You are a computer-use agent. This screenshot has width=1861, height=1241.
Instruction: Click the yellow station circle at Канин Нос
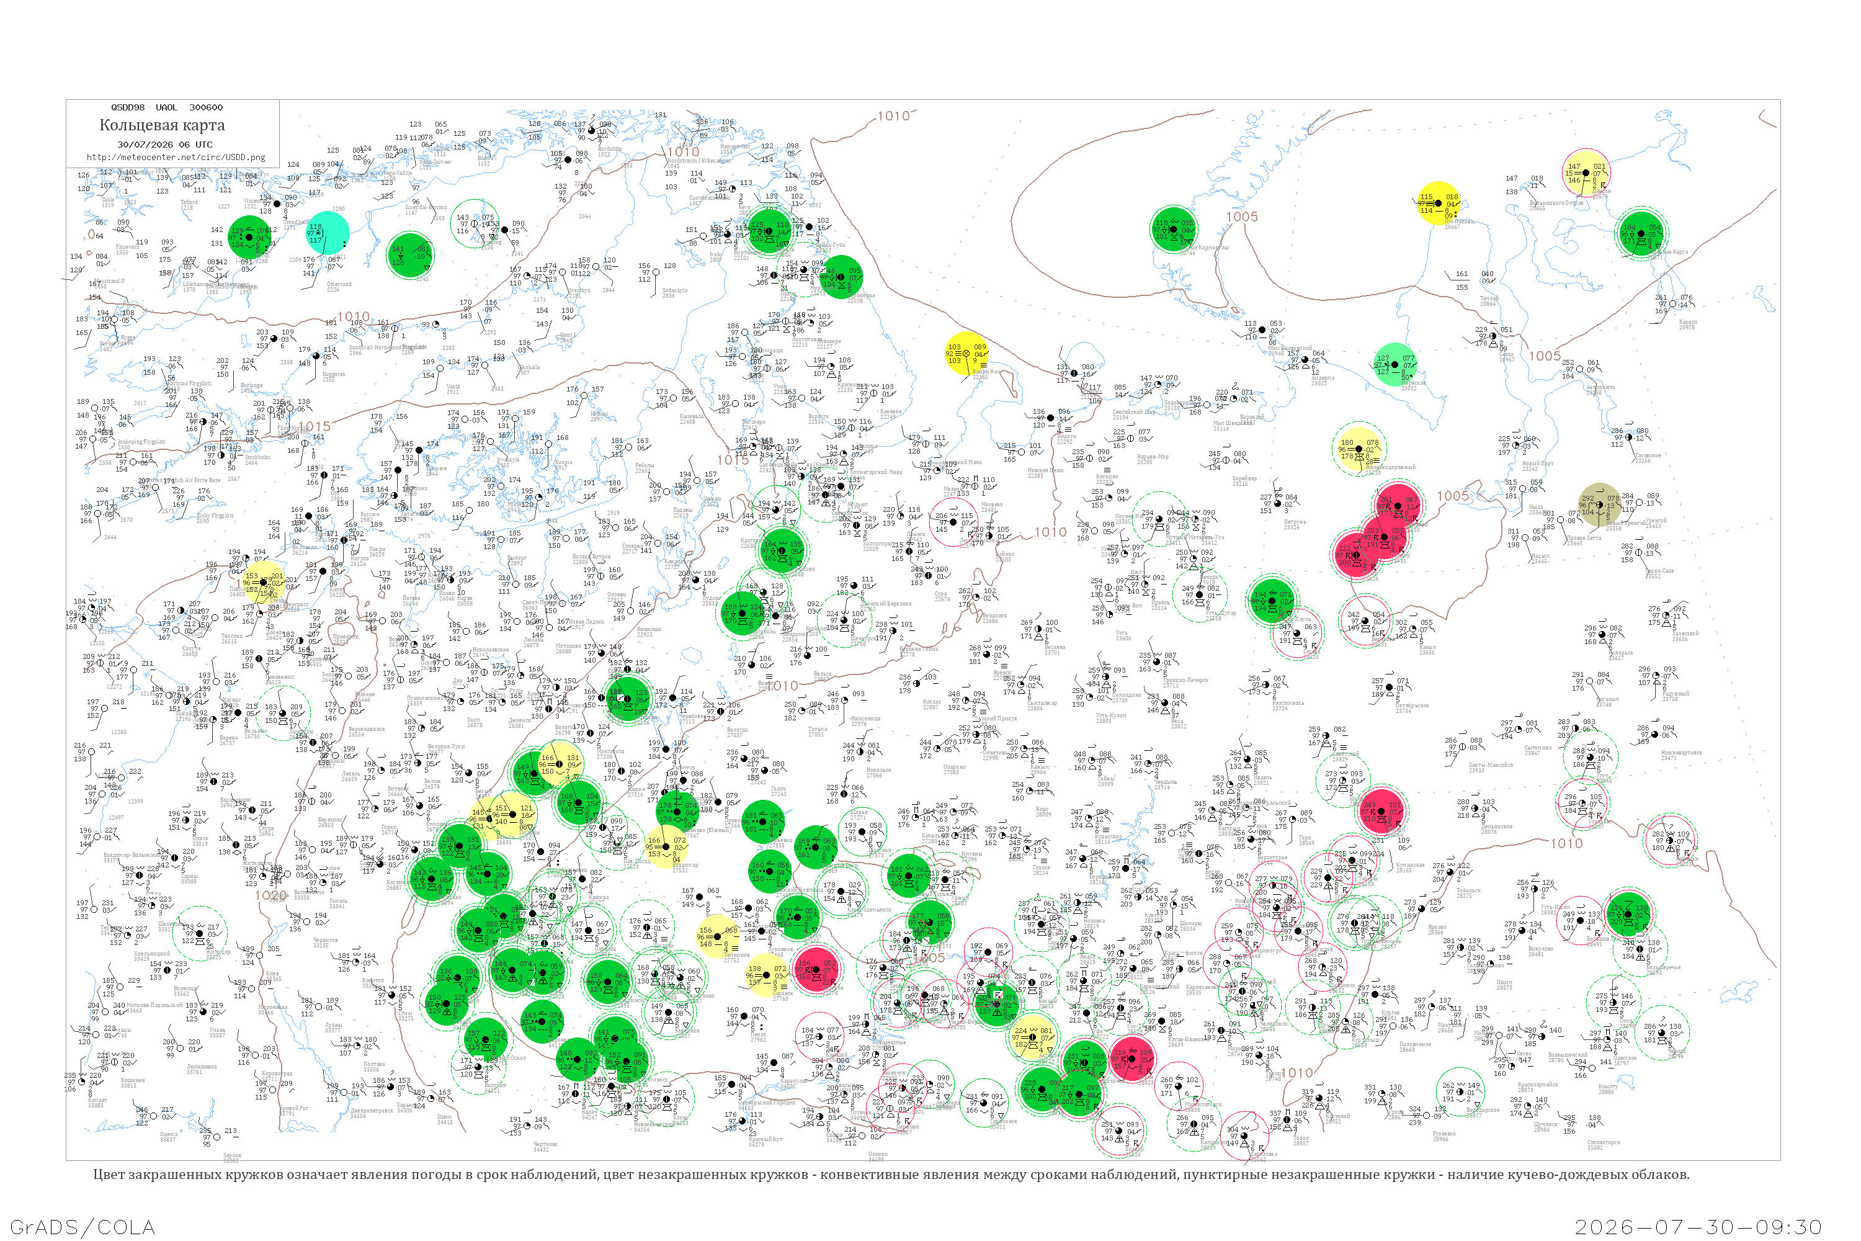click(x=967, y=354)
